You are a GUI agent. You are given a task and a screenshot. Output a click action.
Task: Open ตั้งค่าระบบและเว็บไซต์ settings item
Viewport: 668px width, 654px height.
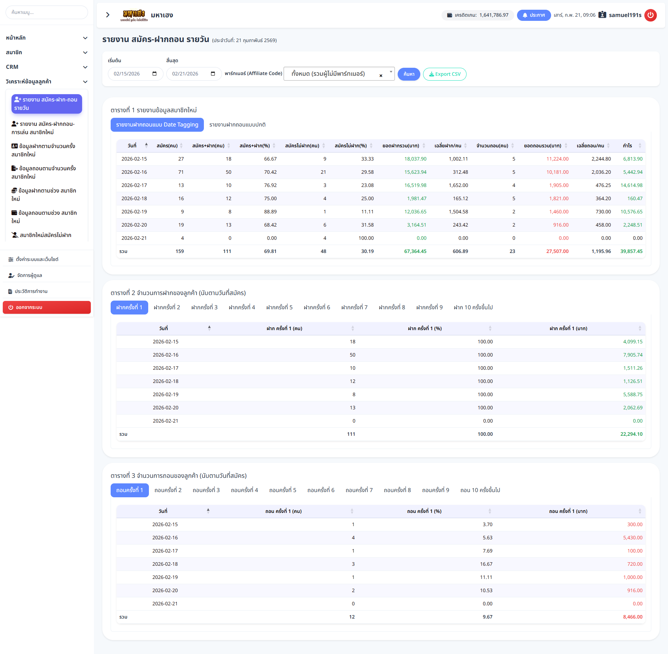[x=37, y=259]
